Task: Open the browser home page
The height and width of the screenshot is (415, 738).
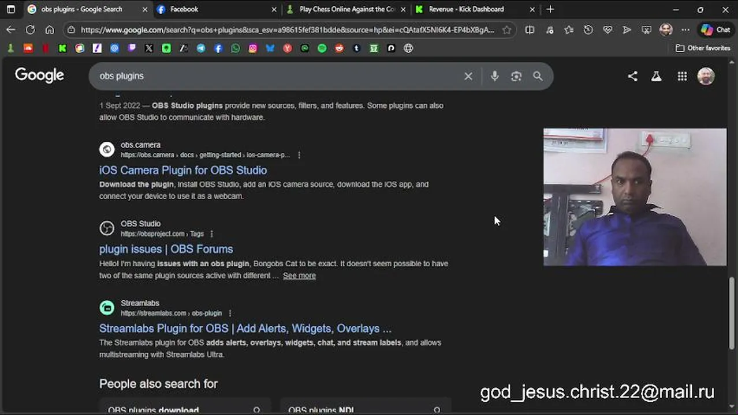Action: 50,29
